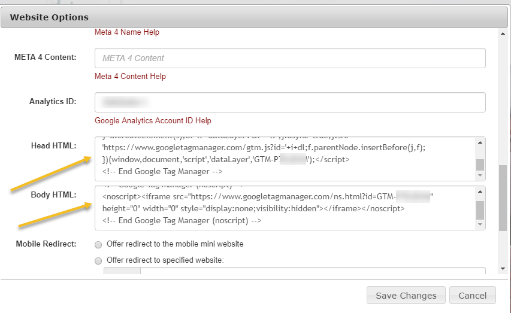The height and width of the screenshot is (313, 511).
Task: Click the Meta 4 Name Help link
Action: 127,32
